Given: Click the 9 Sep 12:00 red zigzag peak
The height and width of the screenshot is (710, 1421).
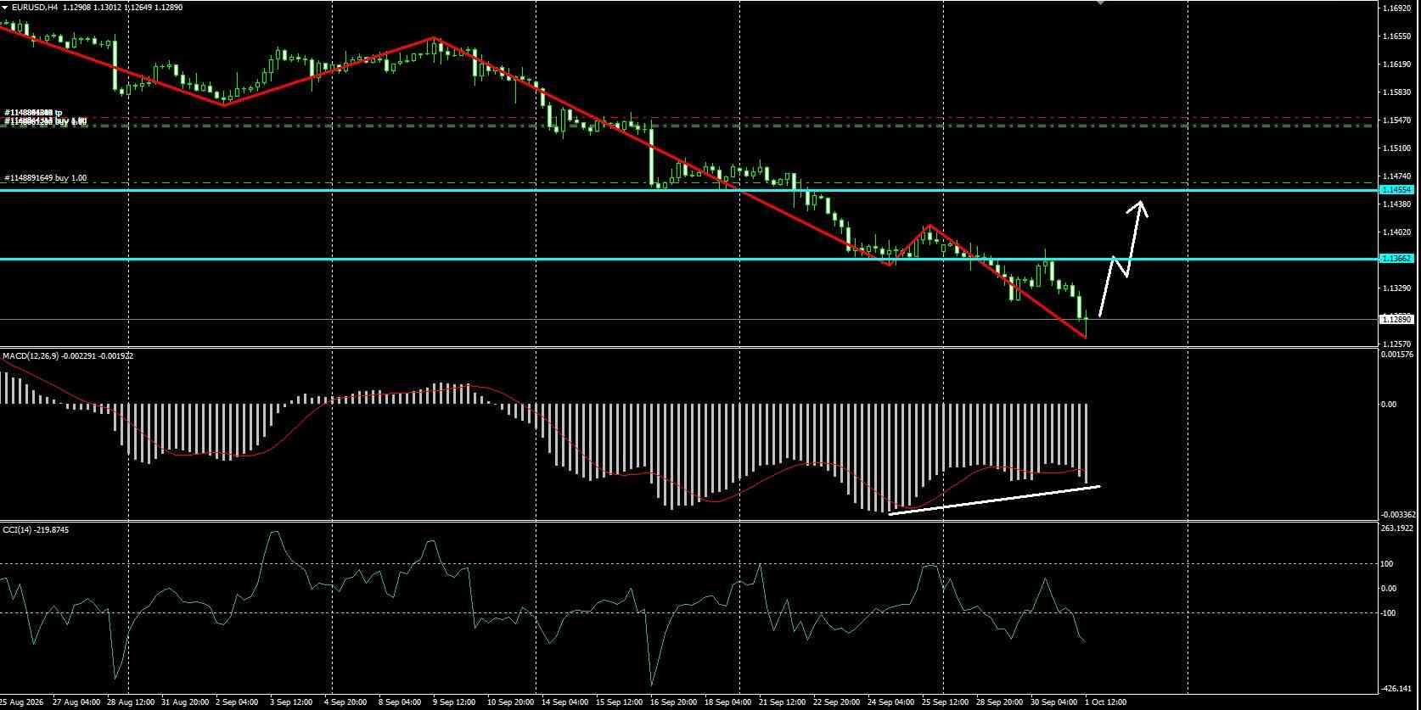Looking at the screenshot, I should click(x=434, y=38).
